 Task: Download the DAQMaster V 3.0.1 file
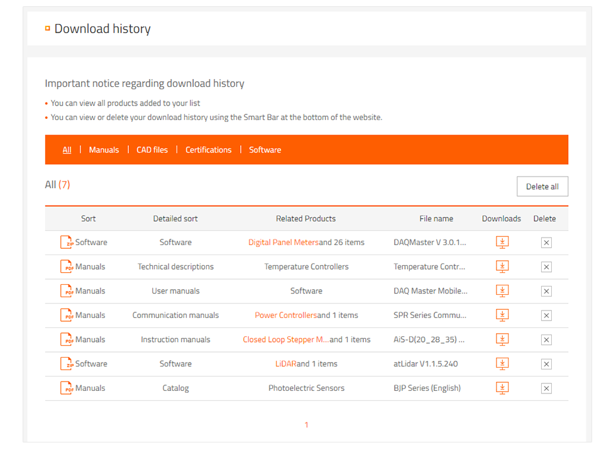(502, 242)
